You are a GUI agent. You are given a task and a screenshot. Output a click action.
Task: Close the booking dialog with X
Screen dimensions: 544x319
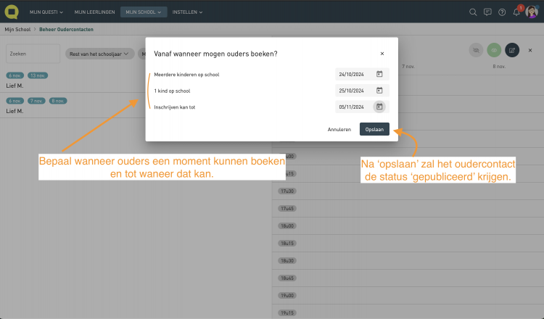coord(382,54)
